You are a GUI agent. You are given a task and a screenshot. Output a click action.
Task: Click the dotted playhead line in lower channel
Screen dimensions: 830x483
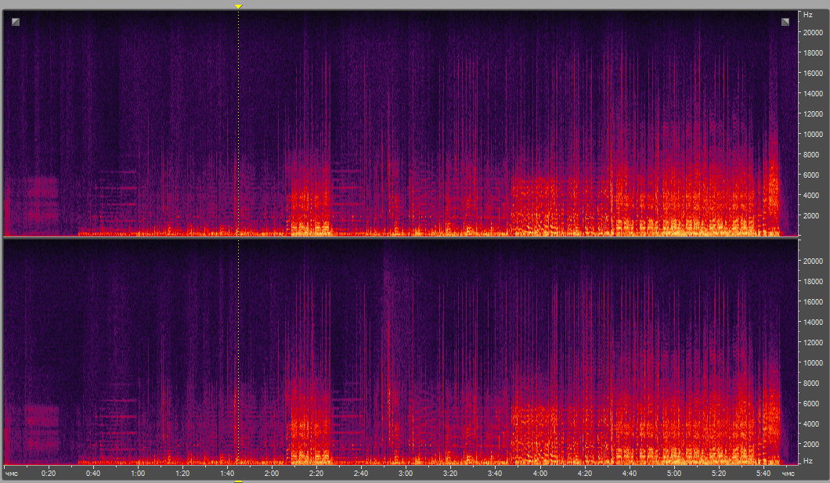[x=238, y=352]
